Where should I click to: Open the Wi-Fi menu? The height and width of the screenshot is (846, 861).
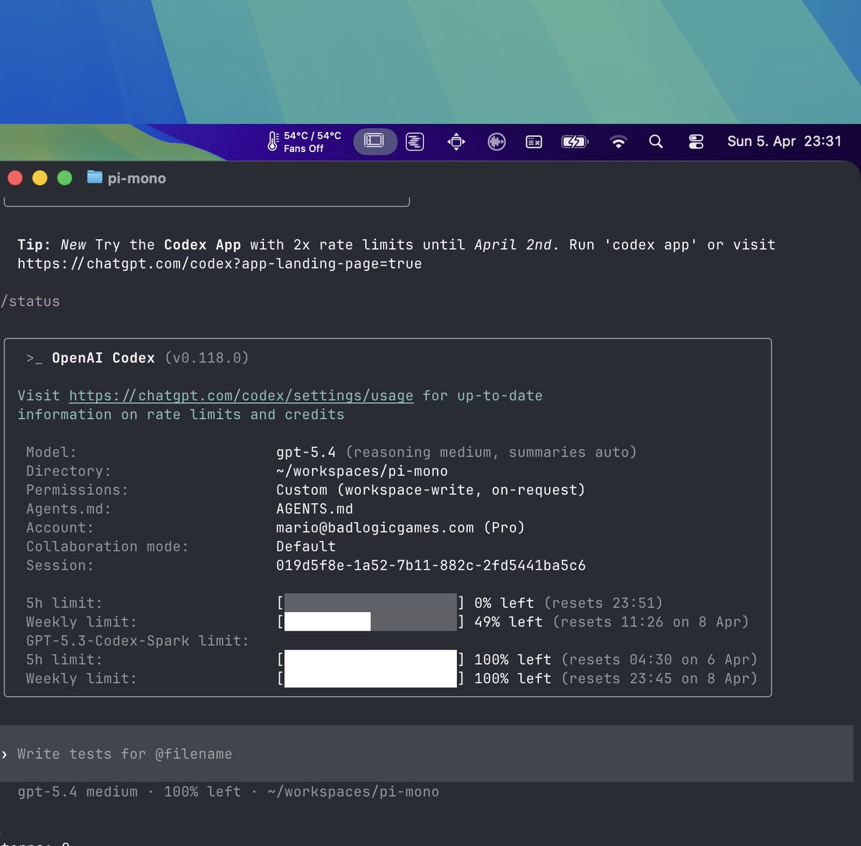618,142
